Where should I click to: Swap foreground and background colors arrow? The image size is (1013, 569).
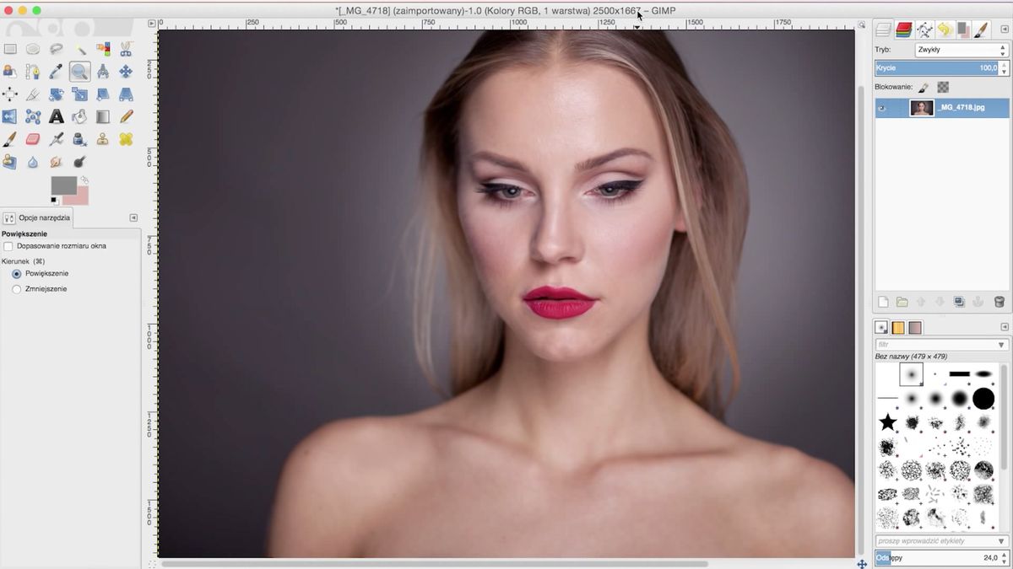[x=84, y=180]
